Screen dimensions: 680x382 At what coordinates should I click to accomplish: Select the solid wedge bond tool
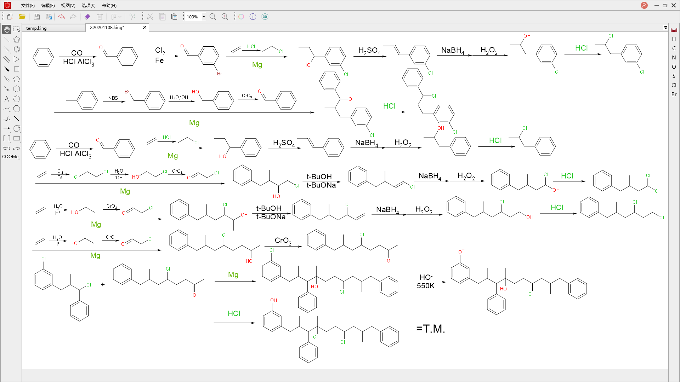coord(7,69)
